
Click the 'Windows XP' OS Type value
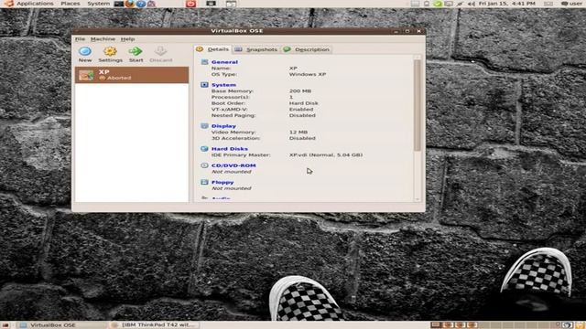pos(308,74)
